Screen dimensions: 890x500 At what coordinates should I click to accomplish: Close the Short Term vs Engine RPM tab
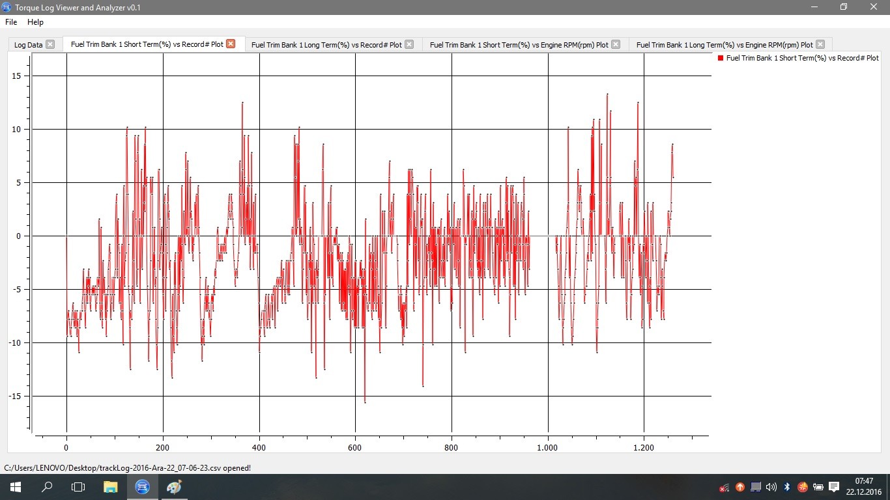[x=616, y=44]
